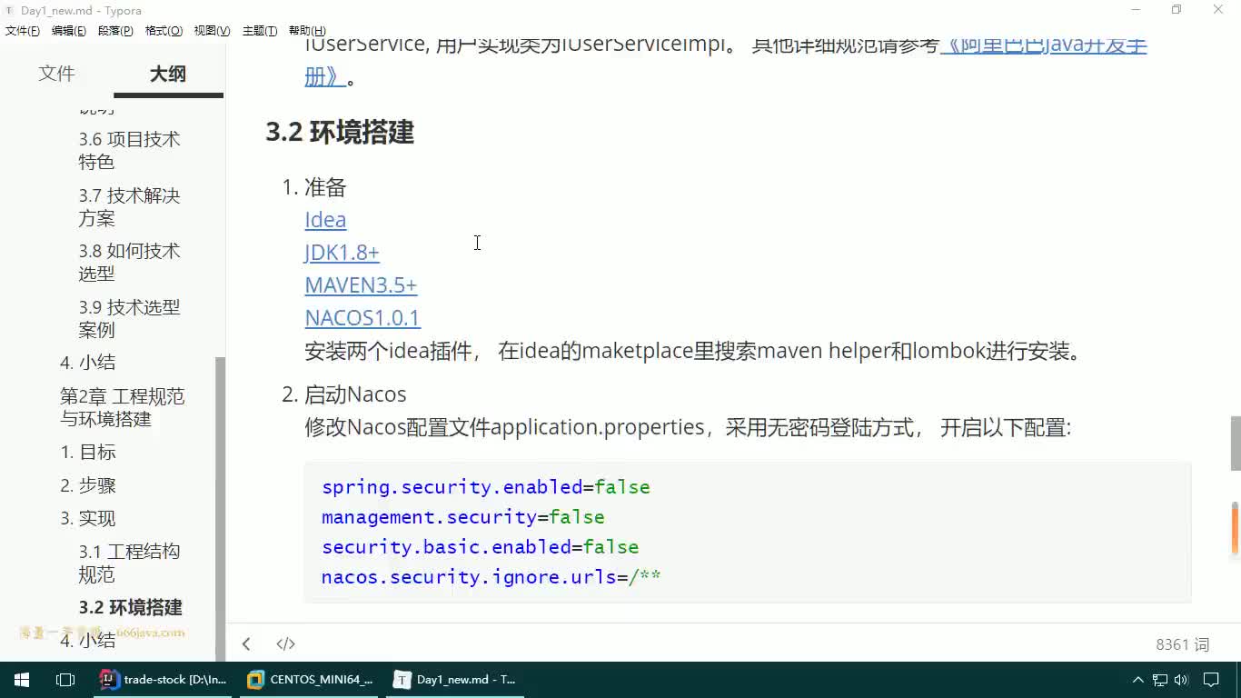This screenshot has width=1241, height=698.
Task: Go to outline heading 第2章 工程规范与环境搭建
Action: click(x=122, y=407)
